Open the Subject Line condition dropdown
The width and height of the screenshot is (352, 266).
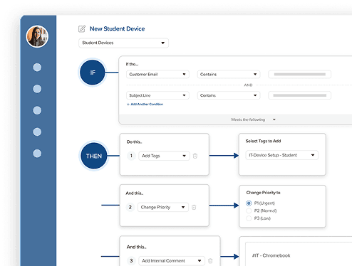pyautogui.click(x=157, y=95)
